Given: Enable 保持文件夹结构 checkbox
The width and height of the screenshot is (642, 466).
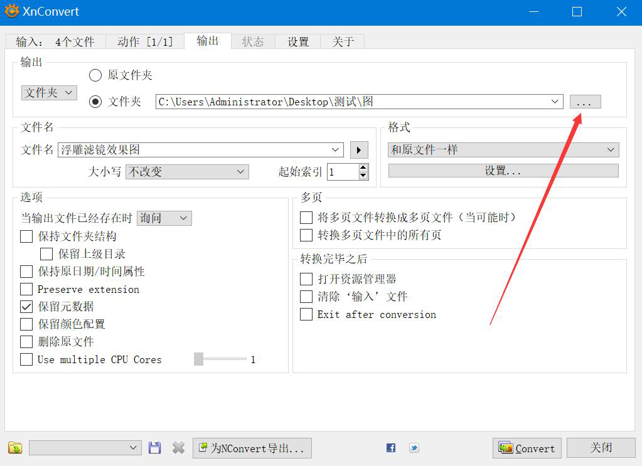Looking at the screenshot, I should tap(26, 236).
